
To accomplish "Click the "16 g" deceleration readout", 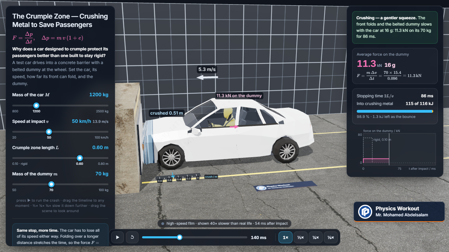I will [x=390, y=65].
